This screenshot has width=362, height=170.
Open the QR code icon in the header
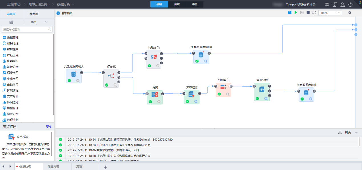(327, 5)
